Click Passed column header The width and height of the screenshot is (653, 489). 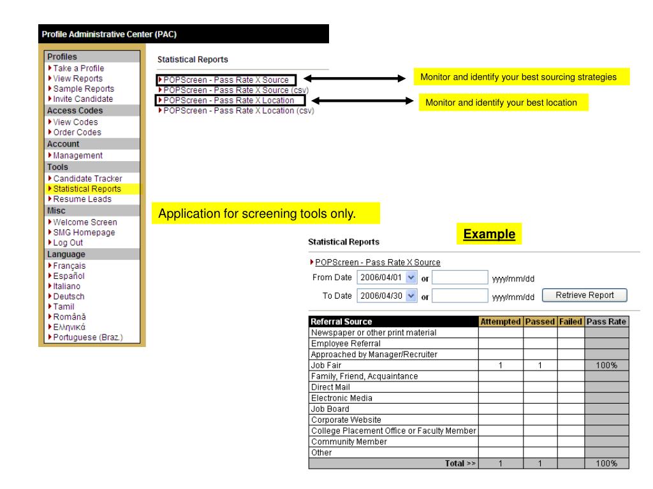[540, 322]
